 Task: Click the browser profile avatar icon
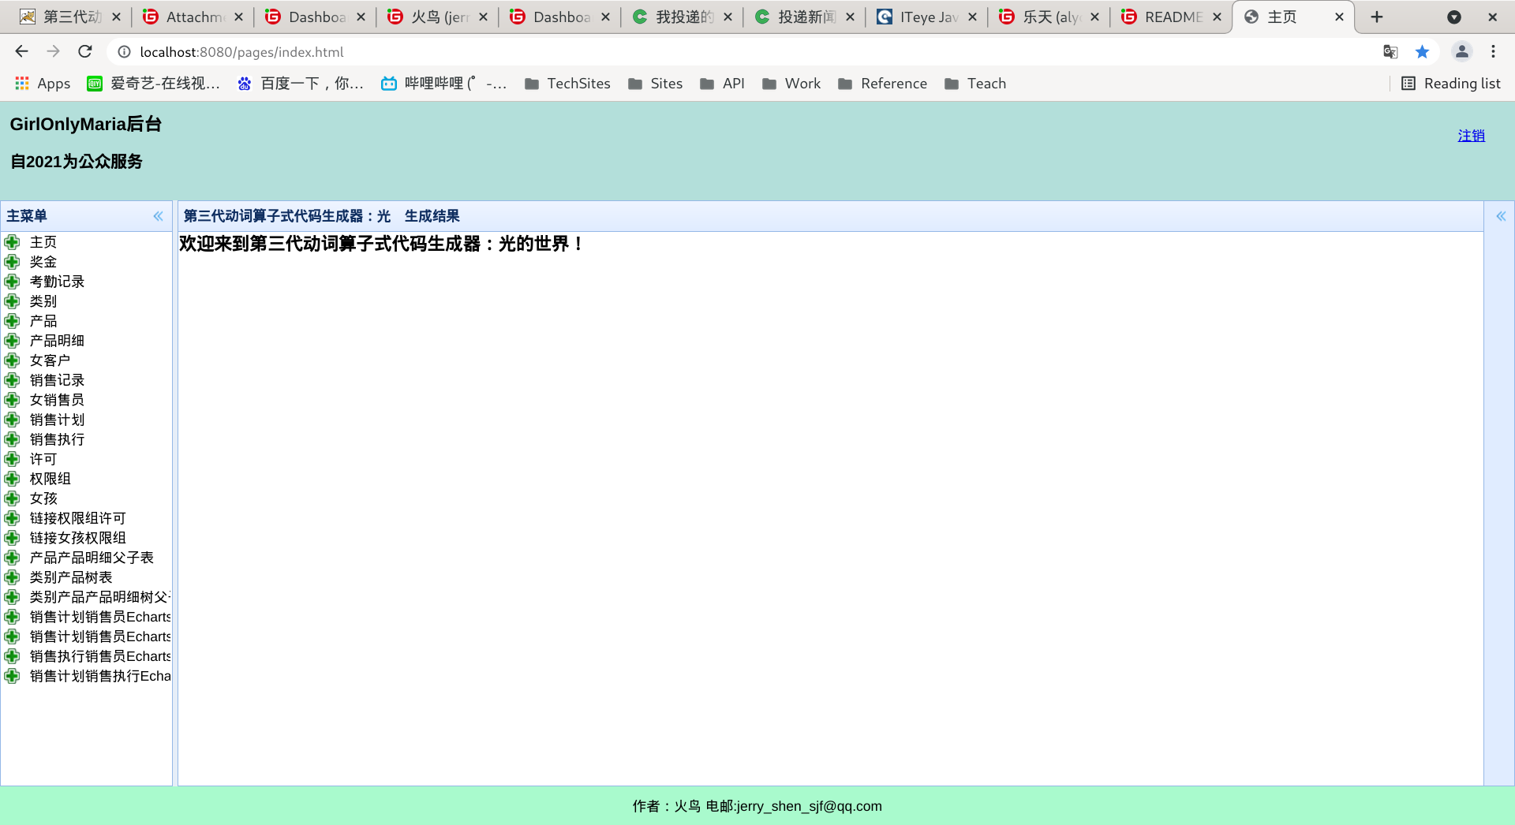1462,51
